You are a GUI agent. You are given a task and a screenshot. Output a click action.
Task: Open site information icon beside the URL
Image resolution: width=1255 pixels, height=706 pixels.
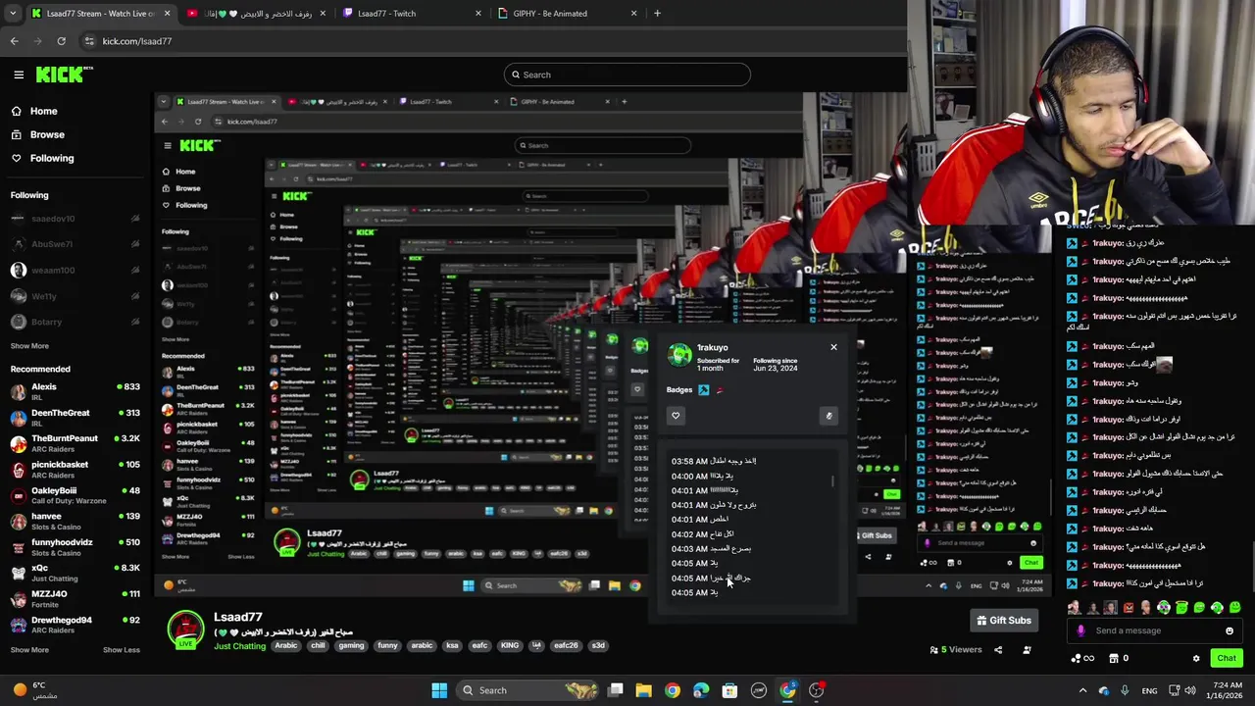point(89,41)
